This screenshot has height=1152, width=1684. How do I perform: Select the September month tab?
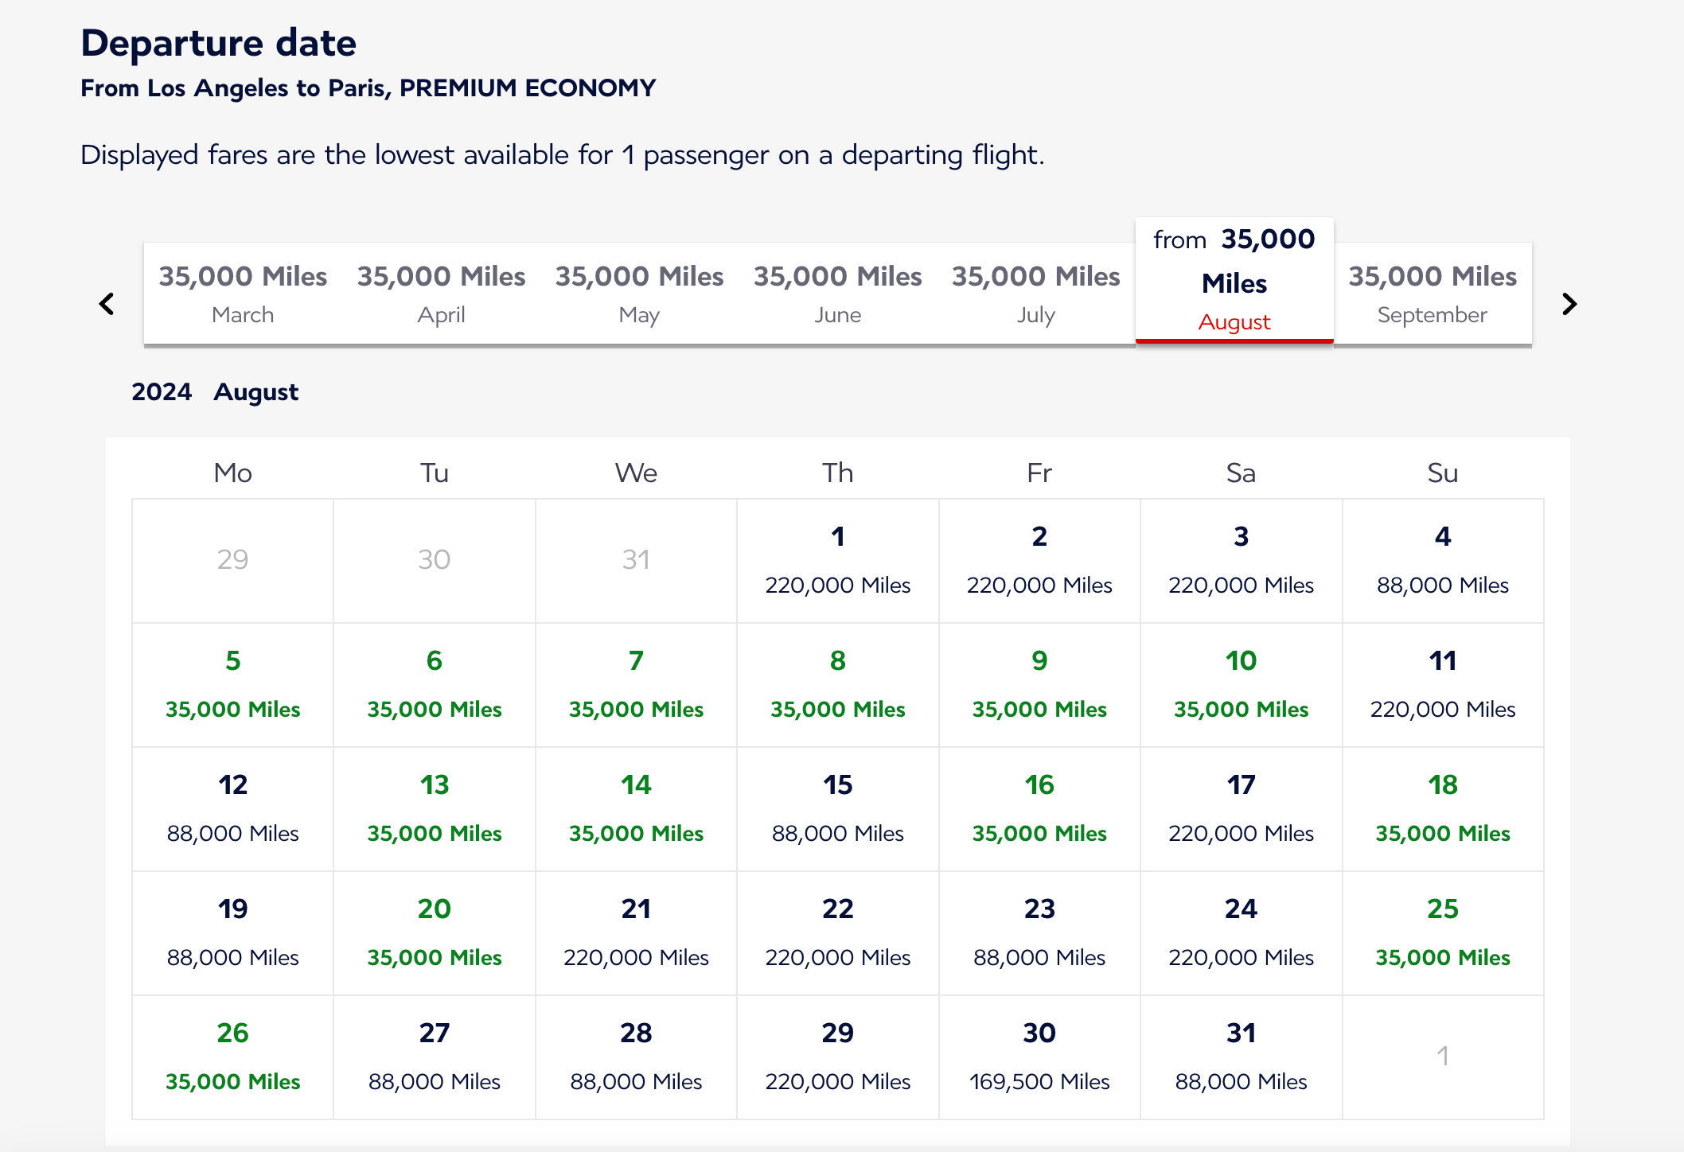coord(1432,294)
